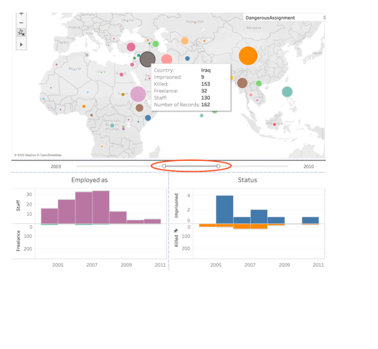This screenshot has height=349, width=378.
Task: Select the large pink Sudan bubble
Action: click(x=138, y=94)
